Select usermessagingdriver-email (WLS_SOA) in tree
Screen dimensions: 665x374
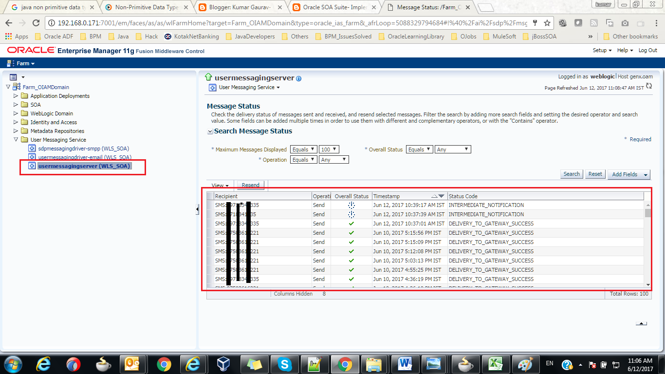[x=85, y=157]
